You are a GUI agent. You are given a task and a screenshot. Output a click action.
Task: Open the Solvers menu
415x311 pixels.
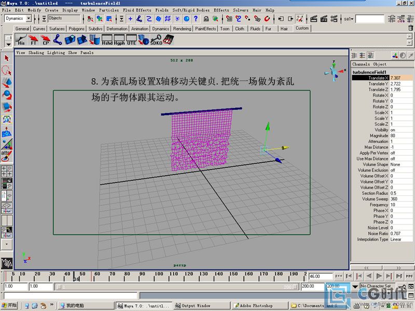click(240, 10)
